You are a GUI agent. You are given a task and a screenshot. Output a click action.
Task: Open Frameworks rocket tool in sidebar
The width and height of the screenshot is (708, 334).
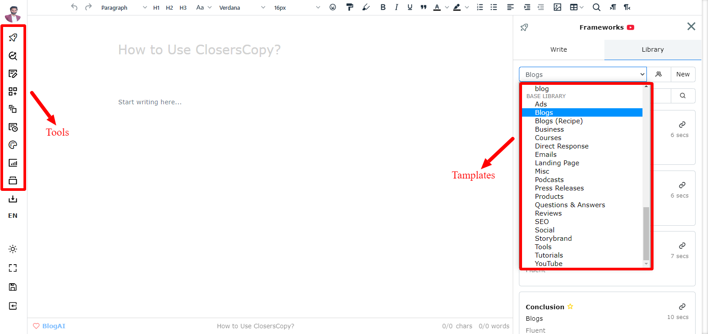tap(13, 38)
